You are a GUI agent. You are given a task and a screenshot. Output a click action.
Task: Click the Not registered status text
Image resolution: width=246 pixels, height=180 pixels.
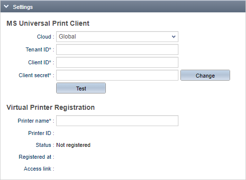[74, 145]
